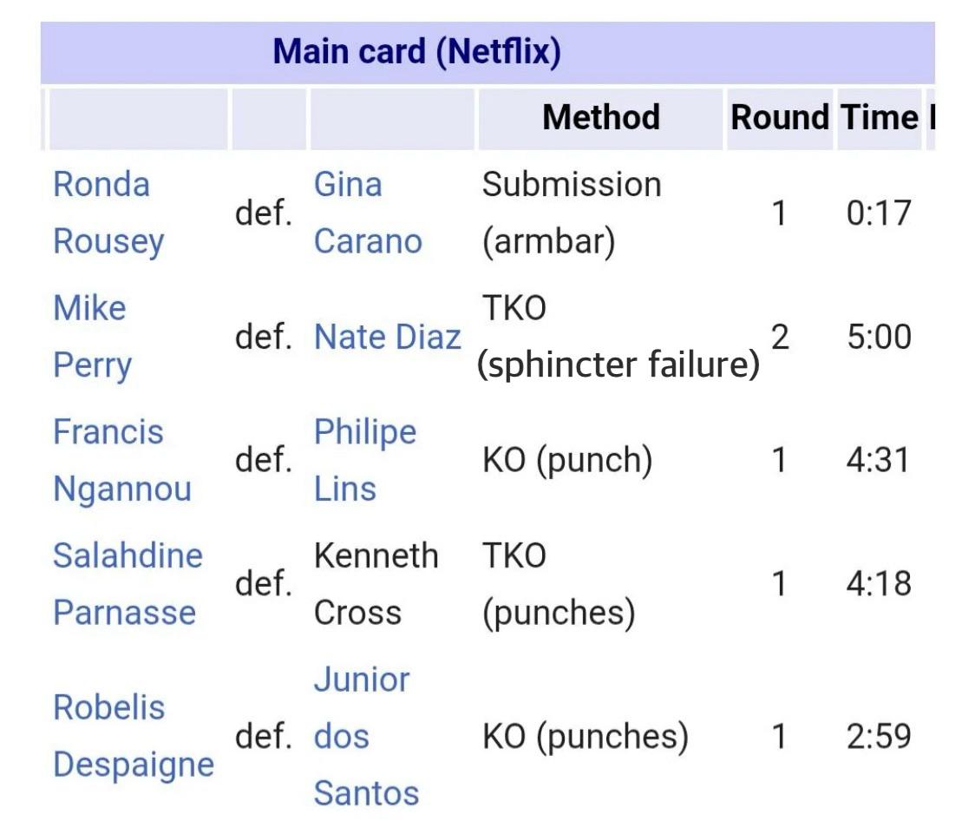Open Mike Perry's page link

(x=92, y=337)
